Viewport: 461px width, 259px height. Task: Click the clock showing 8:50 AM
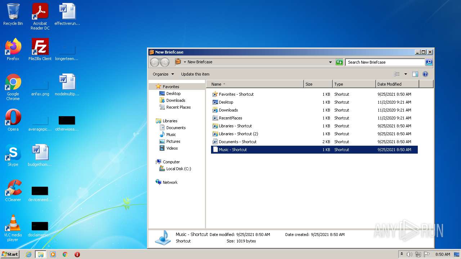(443, 254)
